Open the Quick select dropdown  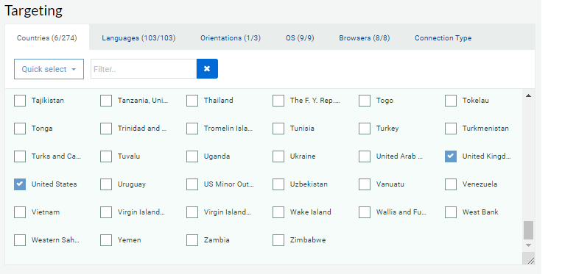(x=49, y=69)
